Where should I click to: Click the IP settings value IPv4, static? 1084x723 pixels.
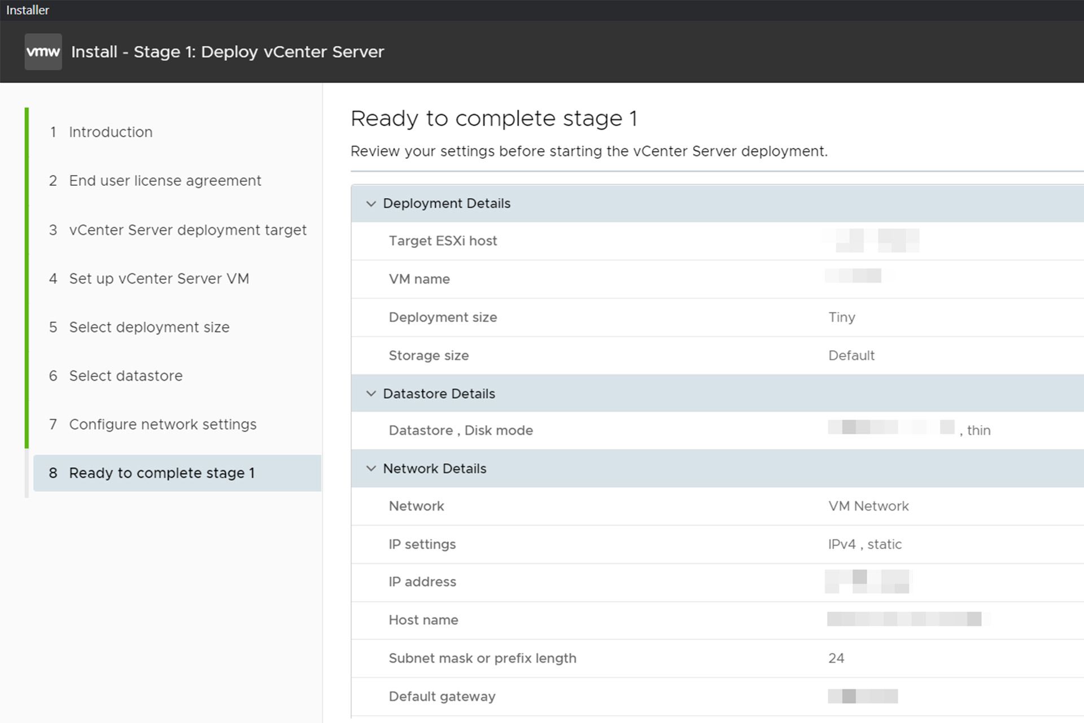click(x=865, y=545)
